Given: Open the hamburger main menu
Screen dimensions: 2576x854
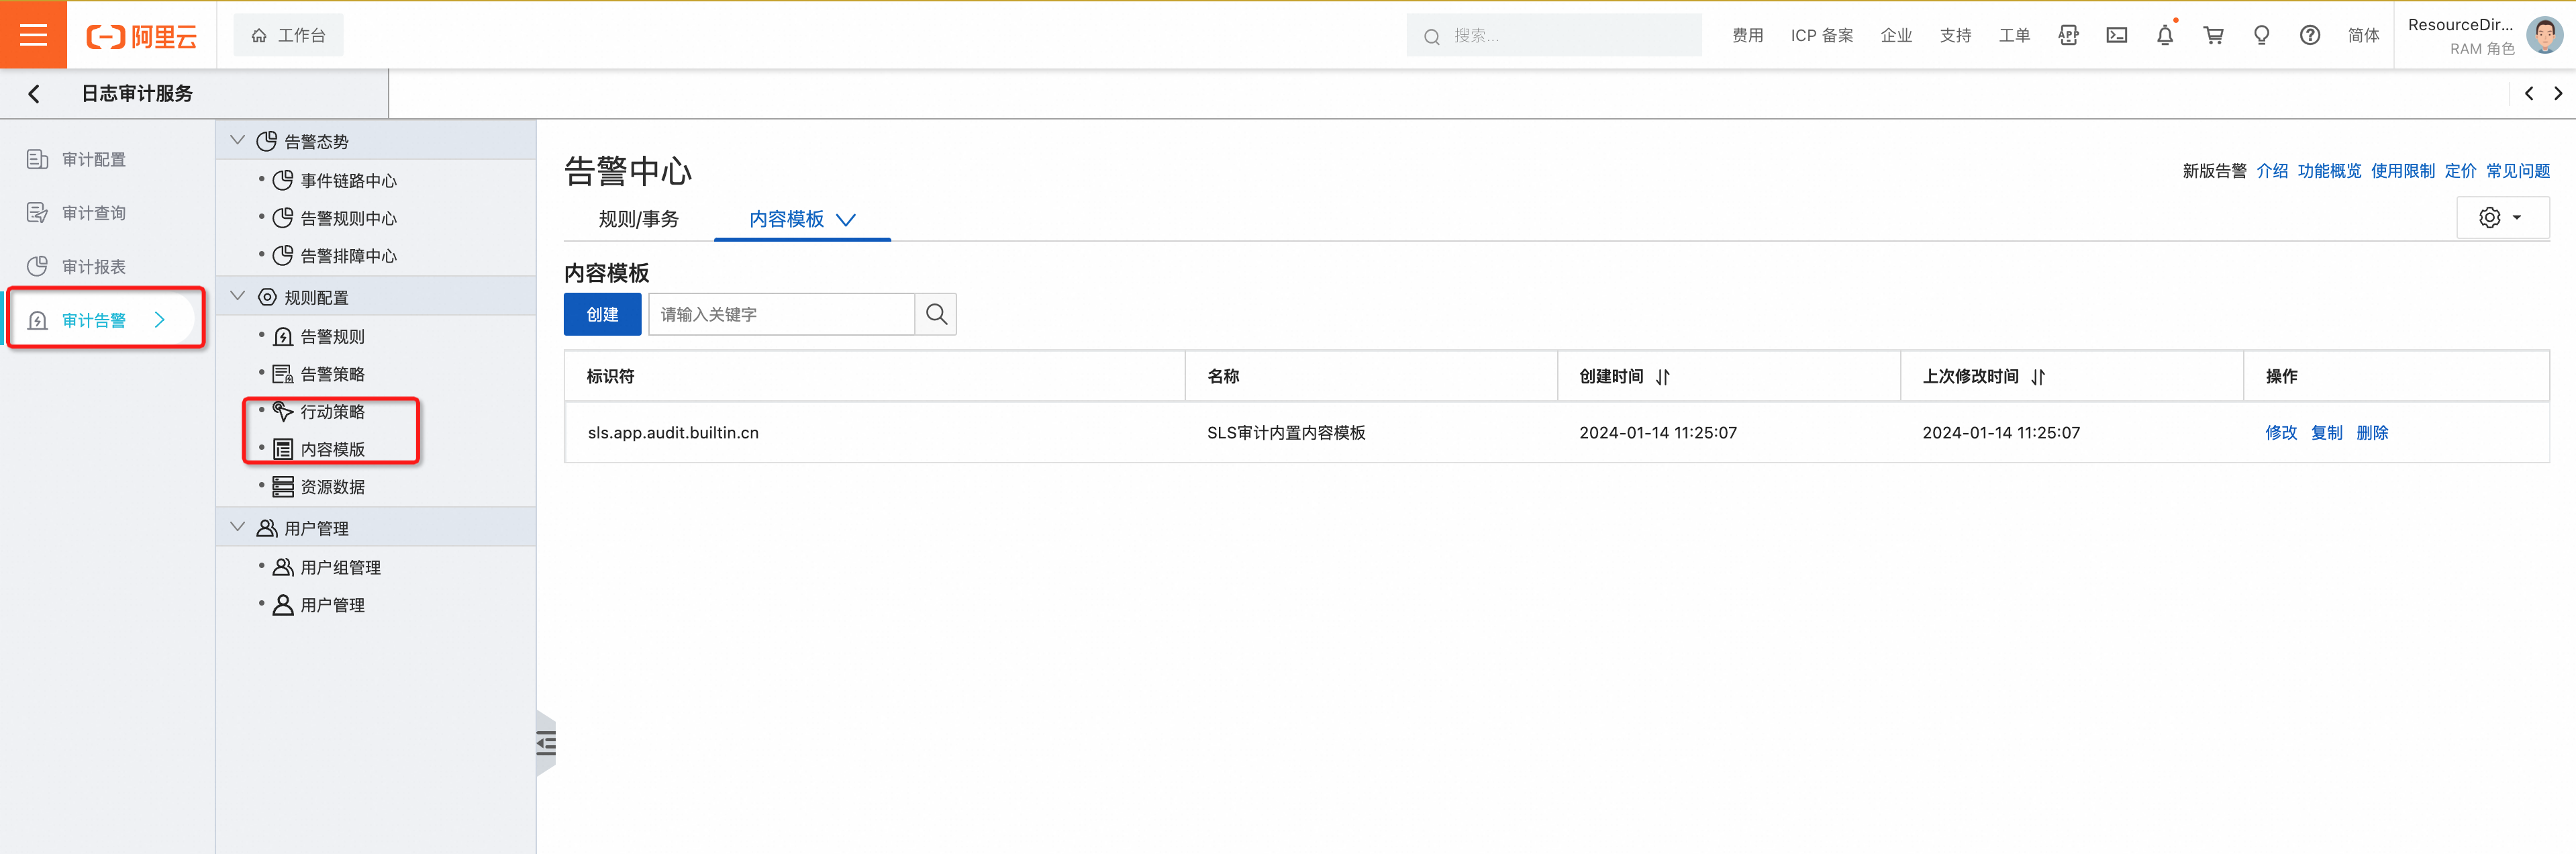Looking at the screenshot, I should (x=33, y=35).
